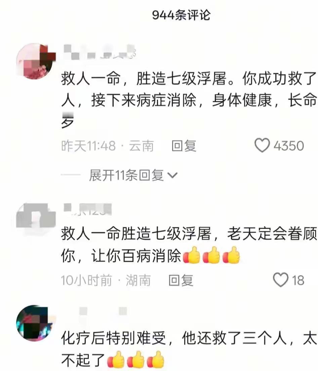
Task: Like the Hunan comment with 18 likes
Action: click(x=280, y=280)
